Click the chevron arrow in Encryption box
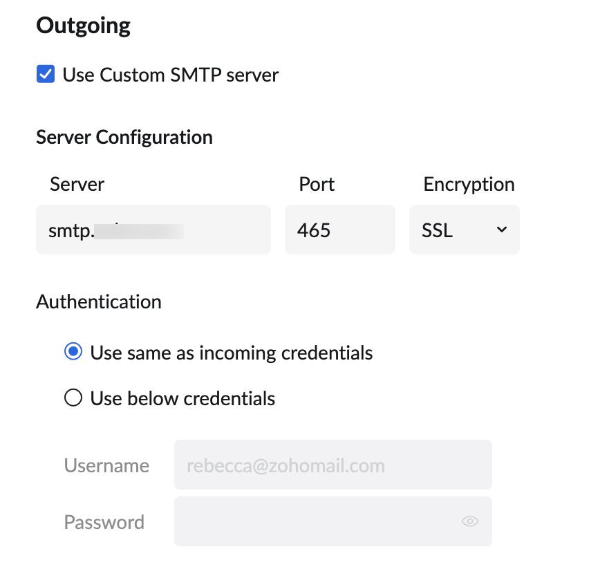This screenshot has height=567, width=589. click(x=502, y=230)
